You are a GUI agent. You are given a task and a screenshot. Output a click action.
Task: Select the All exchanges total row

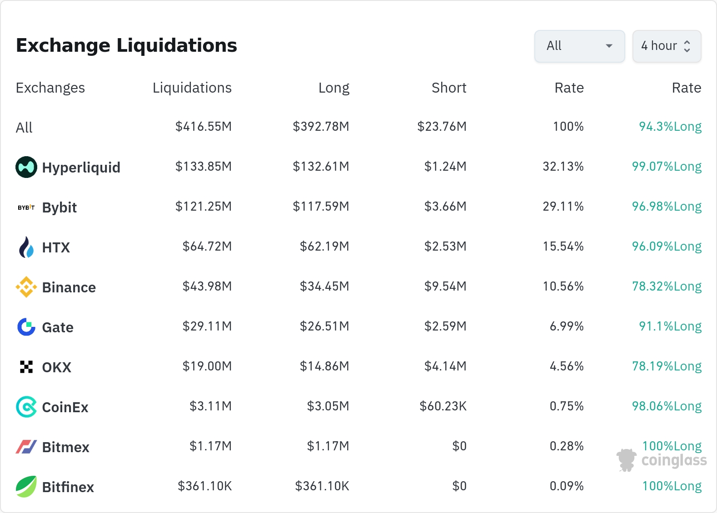(25, 128)
